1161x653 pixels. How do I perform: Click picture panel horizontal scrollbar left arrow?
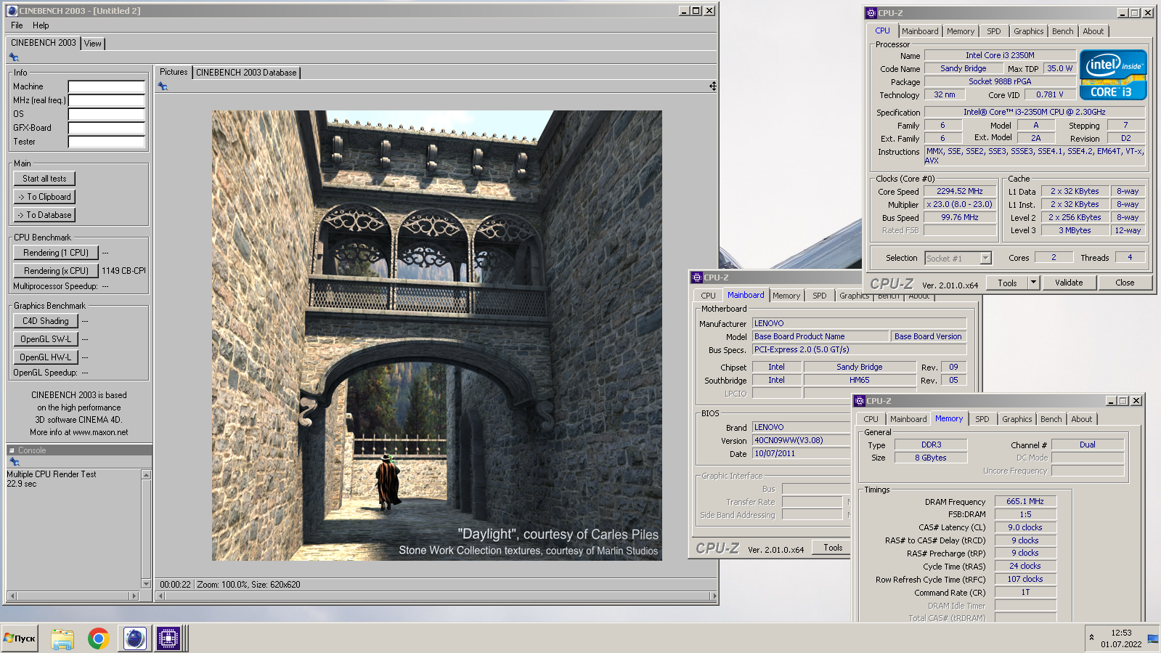[161, 596]
